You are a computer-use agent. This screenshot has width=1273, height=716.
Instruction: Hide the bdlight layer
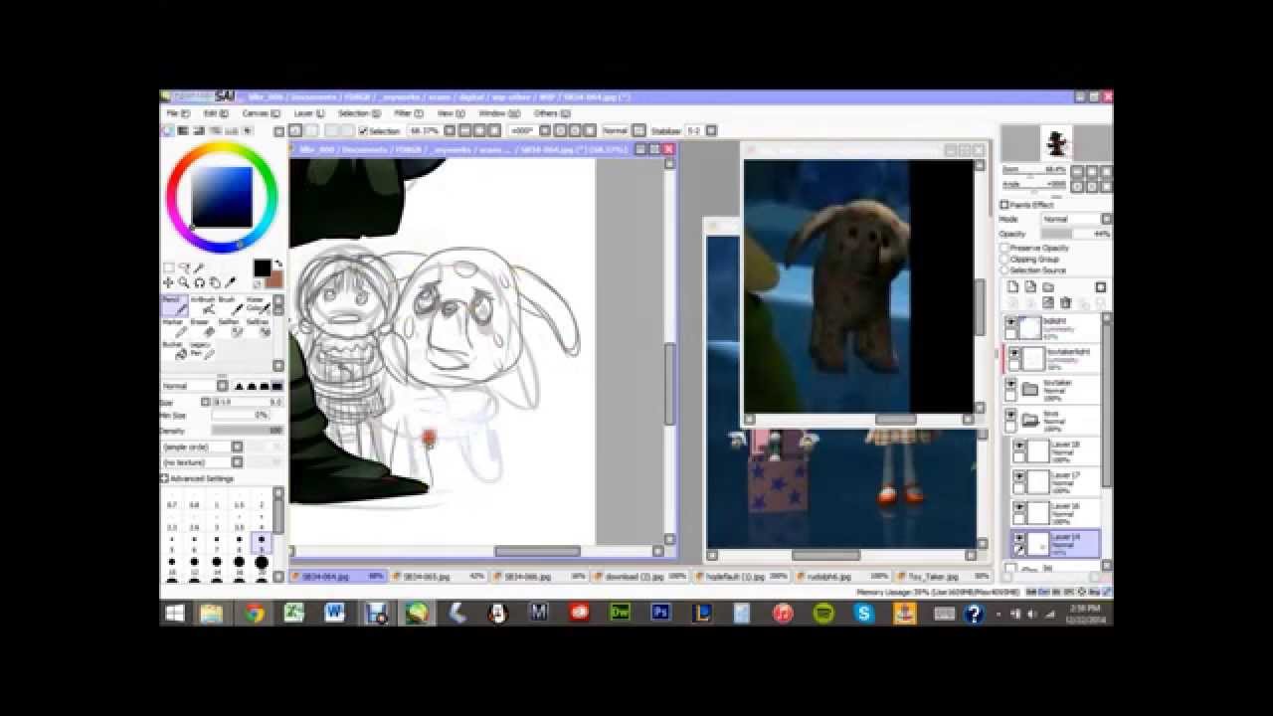pyautogui.click(x=1010, y=322)
